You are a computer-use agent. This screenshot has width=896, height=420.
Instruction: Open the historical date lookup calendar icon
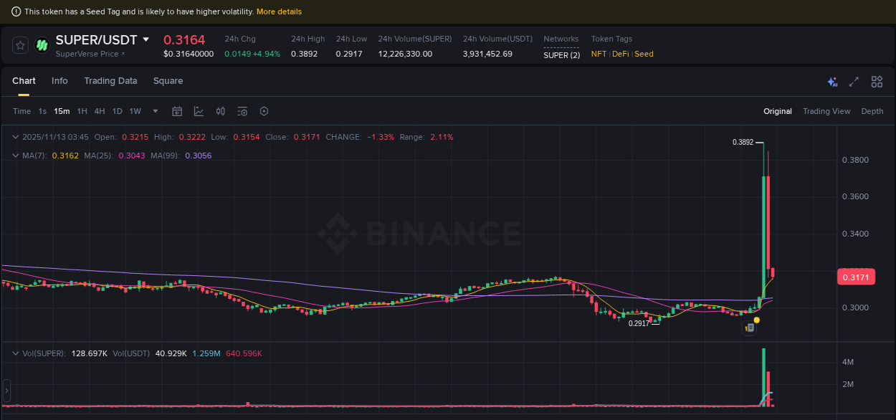(177, 111)
